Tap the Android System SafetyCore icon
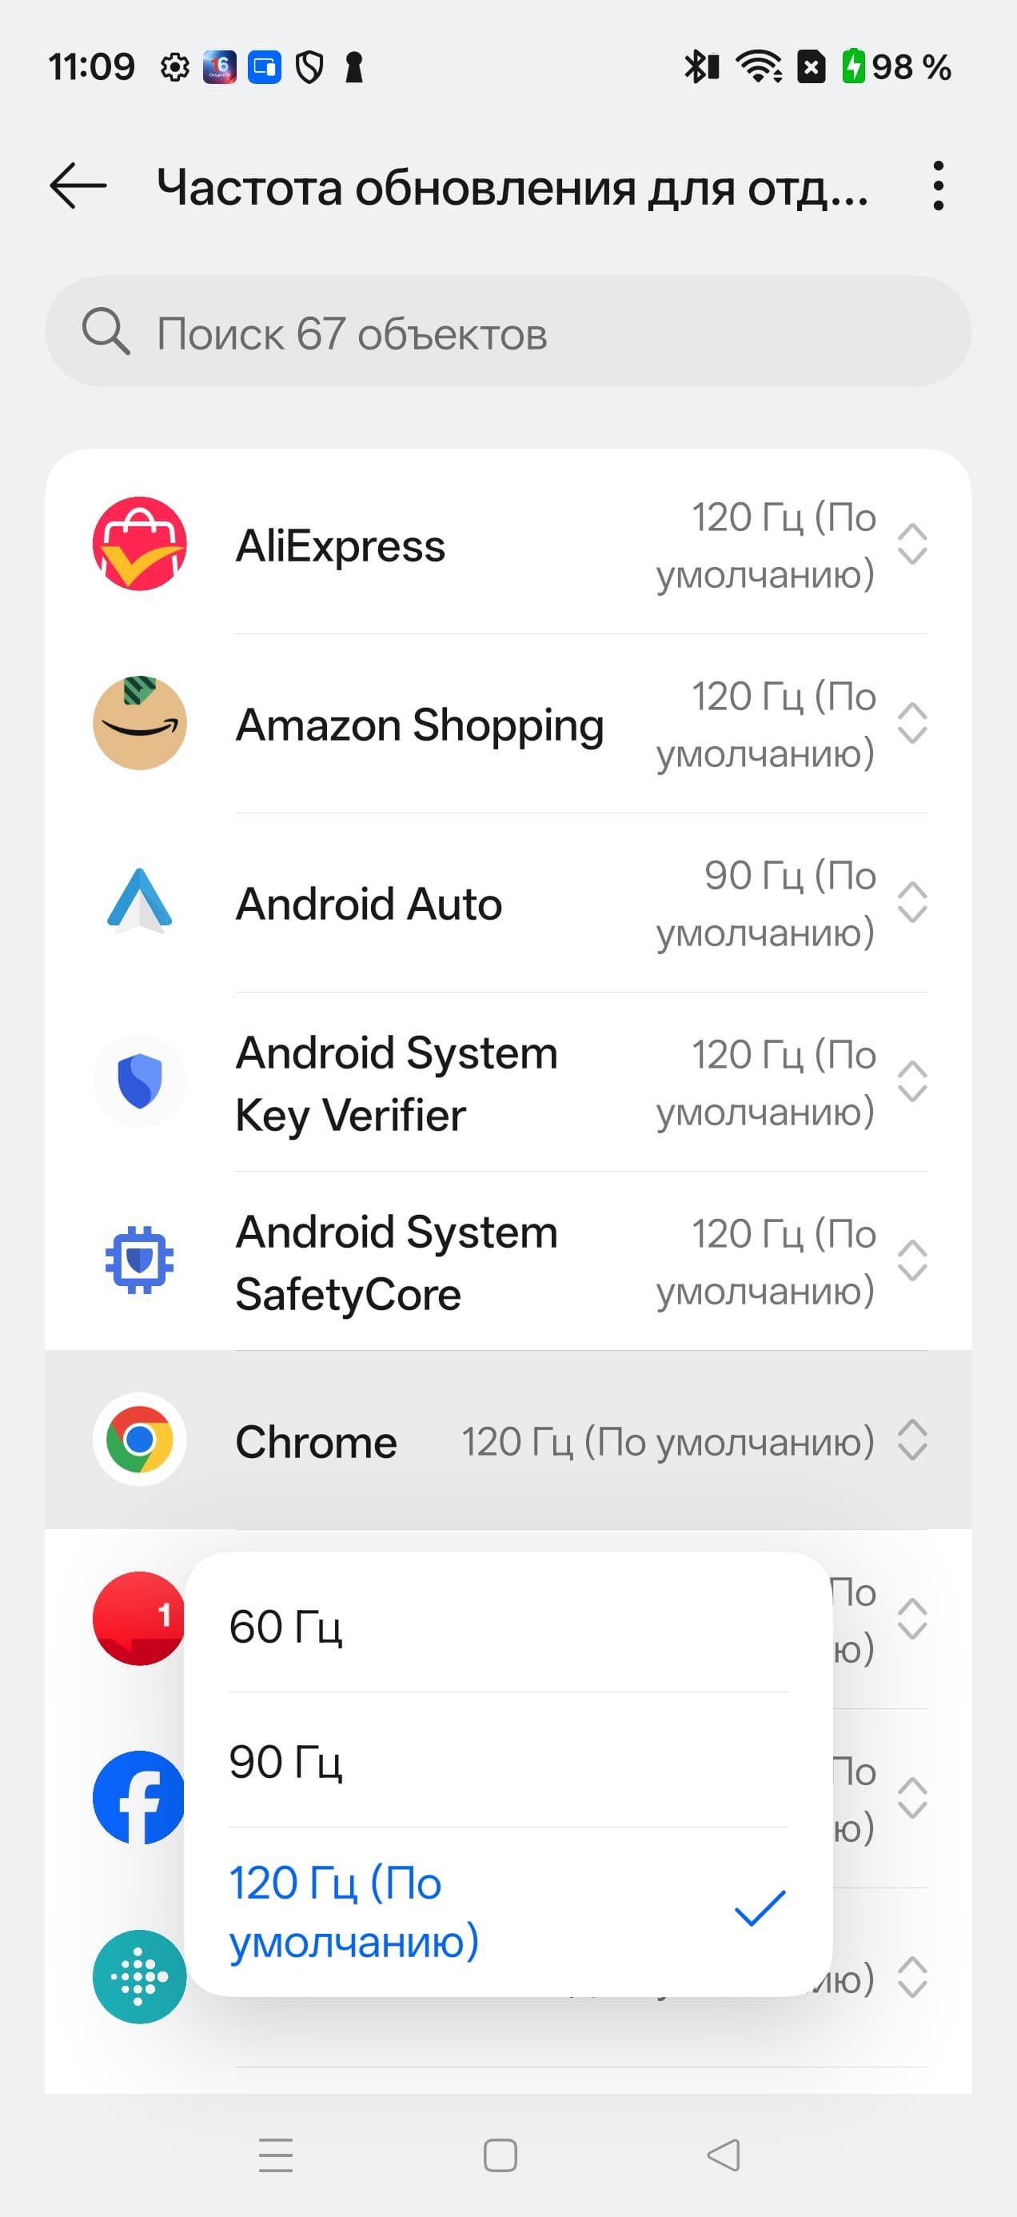 pyautogui.click(x=139, y=1260)
